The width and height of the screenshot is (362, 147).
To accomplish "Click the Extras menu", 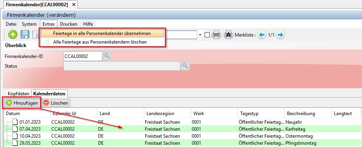I will tap(48, 24).
